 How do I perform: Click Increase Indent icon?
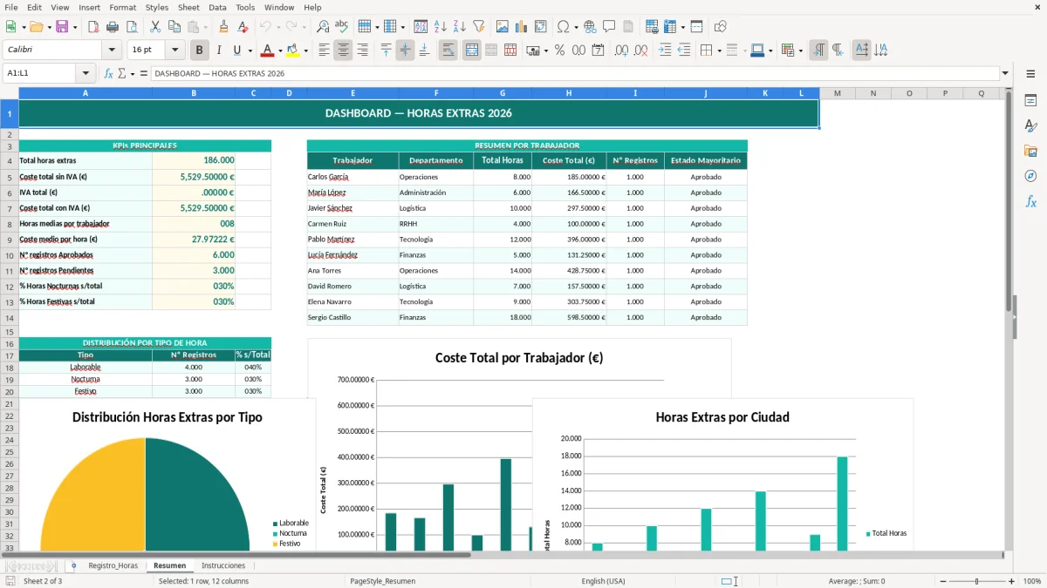[665, 51]
